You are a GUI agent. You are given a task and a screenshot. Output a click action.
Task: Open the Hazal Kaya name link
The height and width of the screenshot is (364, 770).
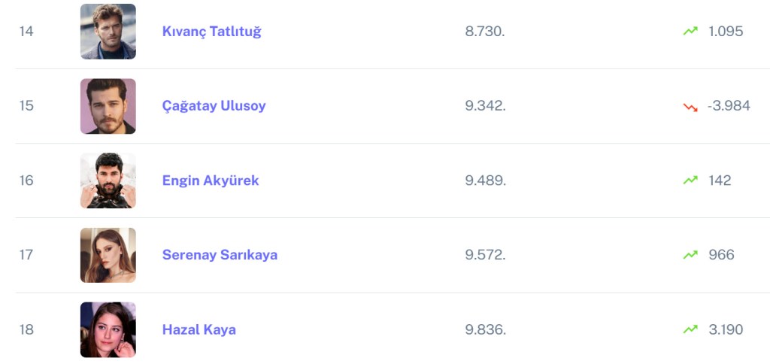click(199, 329)
